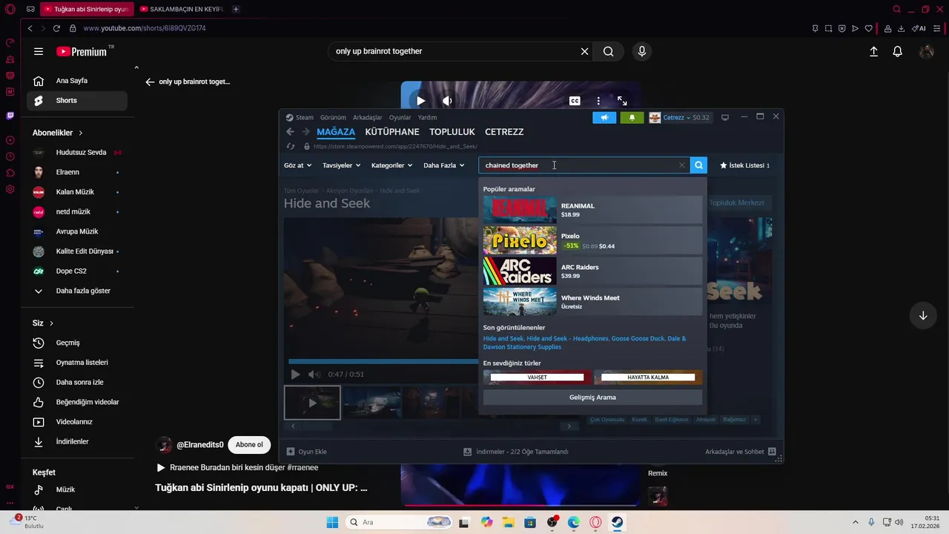Image resolution: width=949 pixels, height=534 pixels.
Task: Click the Steam back navigation arrow
Action: point(291,132)
